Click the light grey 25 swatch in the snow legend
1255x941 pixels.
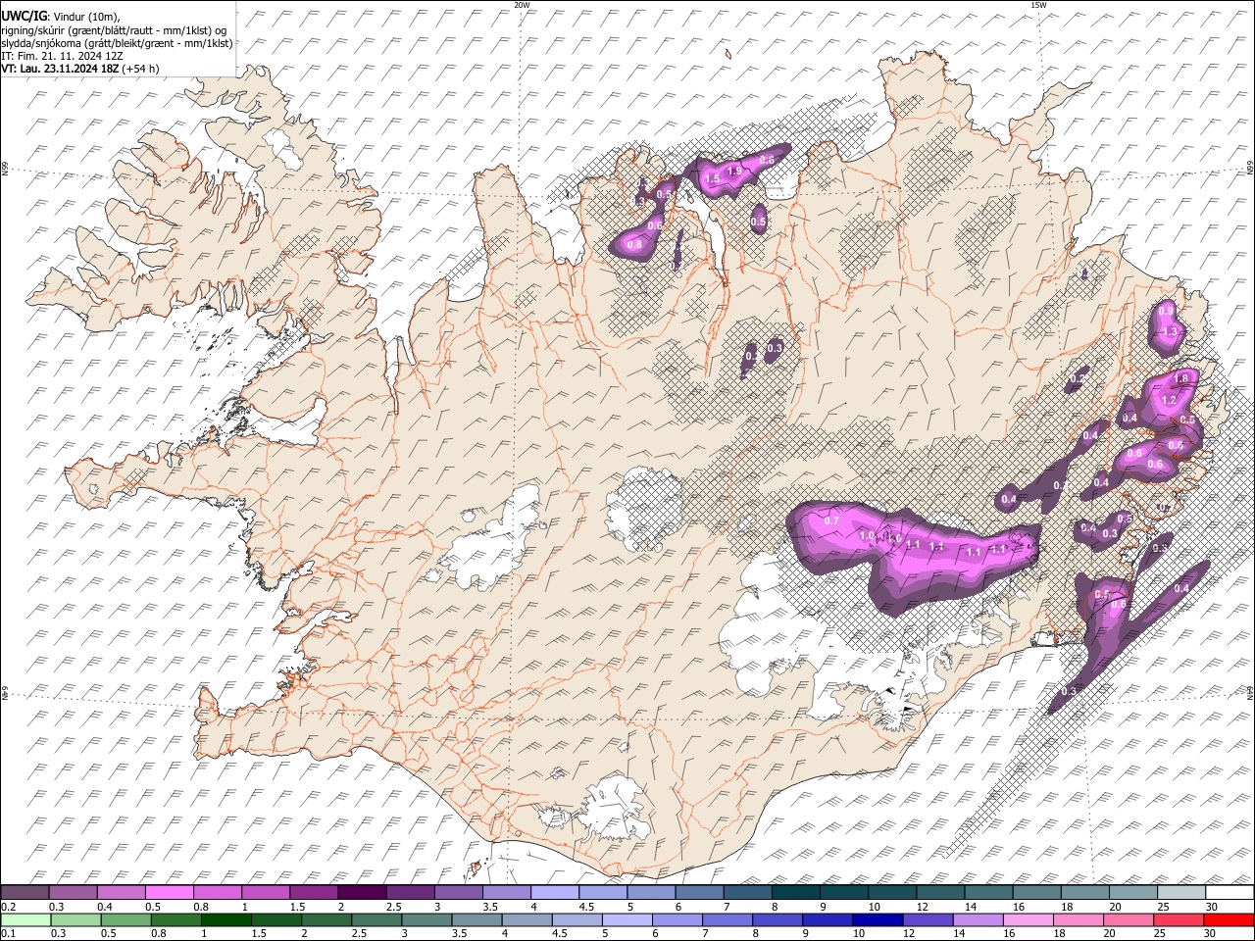(1180, 892)
